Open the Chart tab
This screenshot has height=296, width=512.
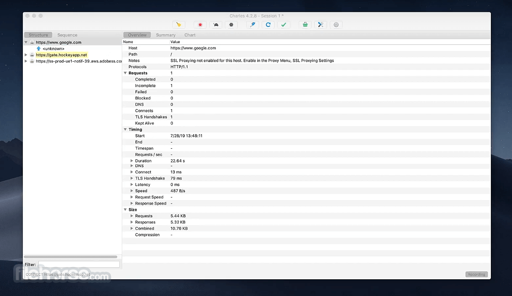point(190,35)
